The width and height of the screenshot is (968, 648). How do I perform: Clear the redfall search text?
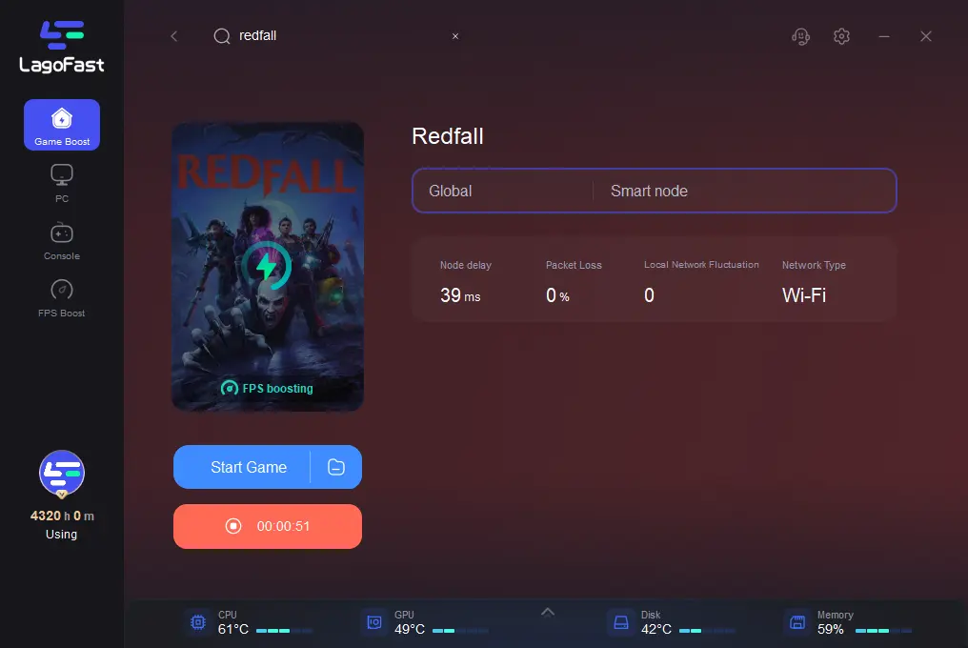[455, 36]
